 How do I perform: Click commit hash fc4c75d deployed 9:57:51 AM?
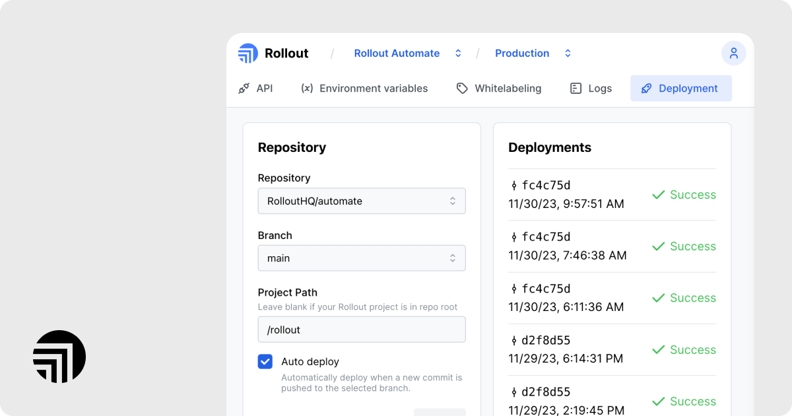546,186
